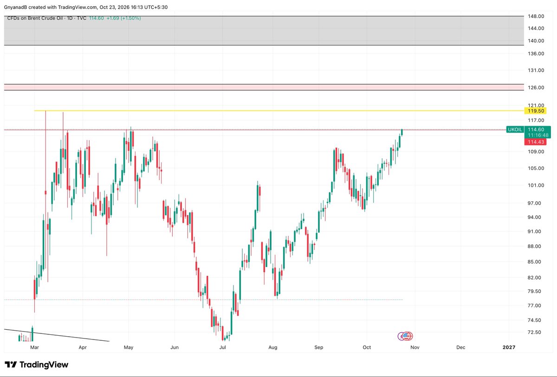
Task: Click the 72.50 price axis label
Action: point(535,332)
